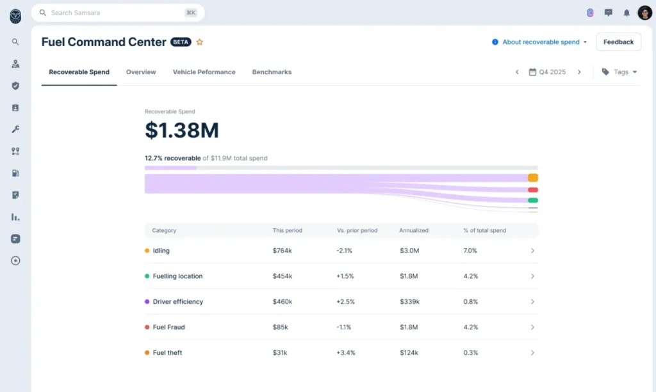Click the tag icon beside Tags
This screenshot has height=392, width=656.
point(605,72)
